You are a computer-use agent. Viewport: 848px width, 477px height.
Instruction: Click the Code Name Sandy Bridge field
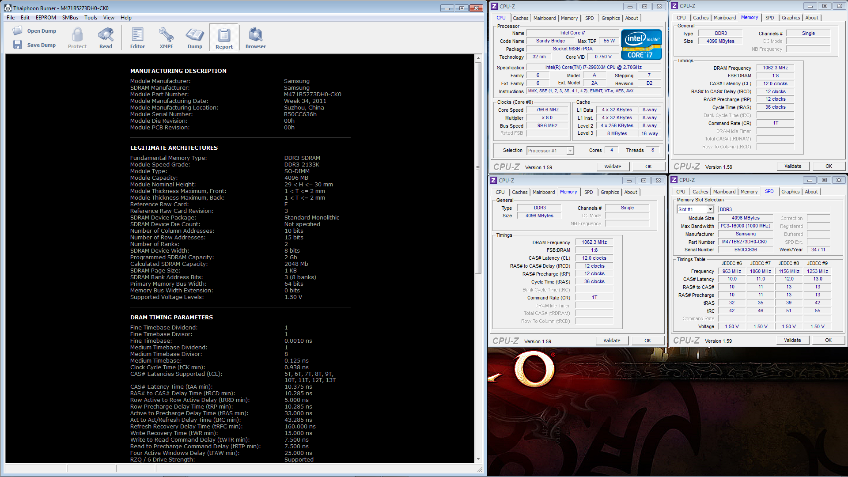point(550,41)
